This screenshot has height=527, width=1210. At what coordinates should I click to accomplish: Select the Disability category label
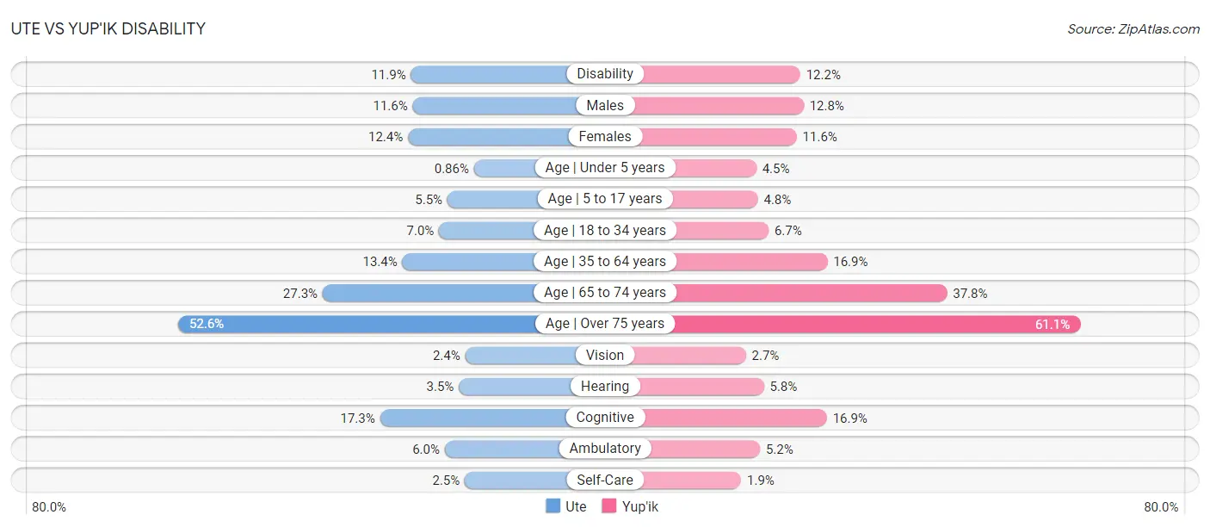[x=605, y=74]
